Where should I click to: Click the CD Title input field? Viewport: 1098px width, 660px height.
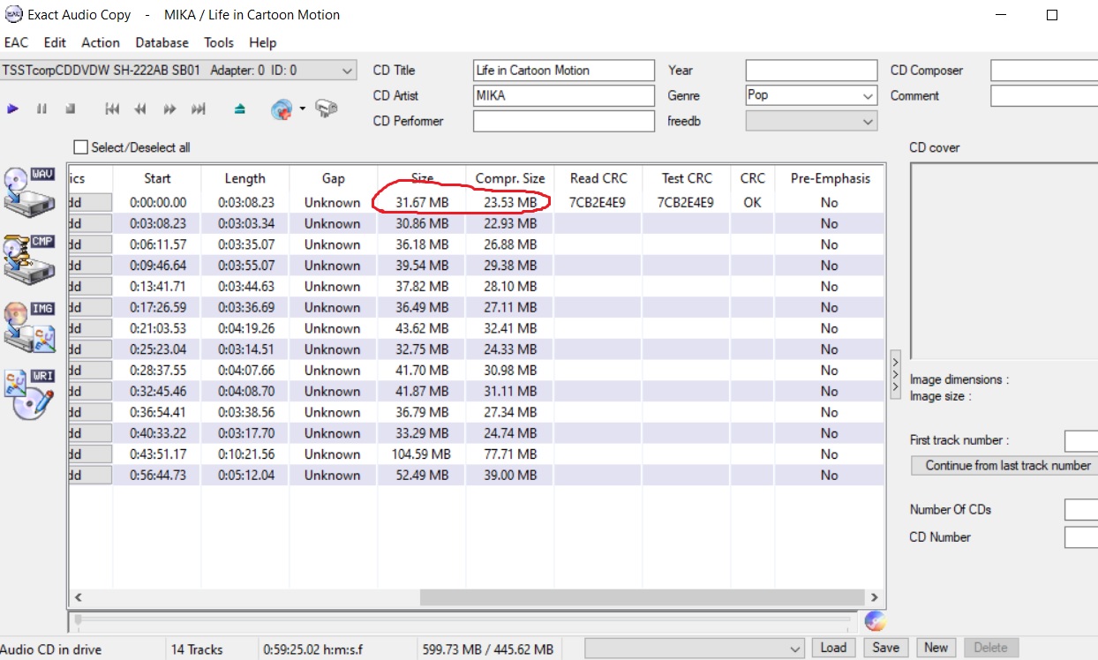pos(564,71)
